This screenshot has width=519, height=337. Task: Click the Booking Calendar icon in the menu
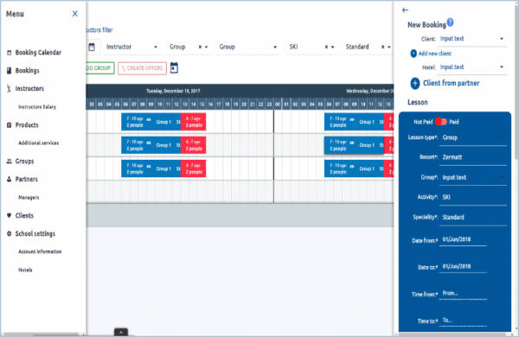coord(9,53)
